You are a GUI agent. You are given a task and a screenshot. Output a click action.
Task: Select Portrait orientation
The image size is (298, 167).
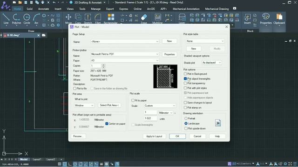tap(186, 118)
